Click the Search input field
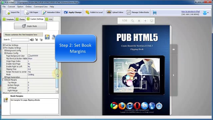The height and width of the screenshot is (120, 213). click(20, 40)
